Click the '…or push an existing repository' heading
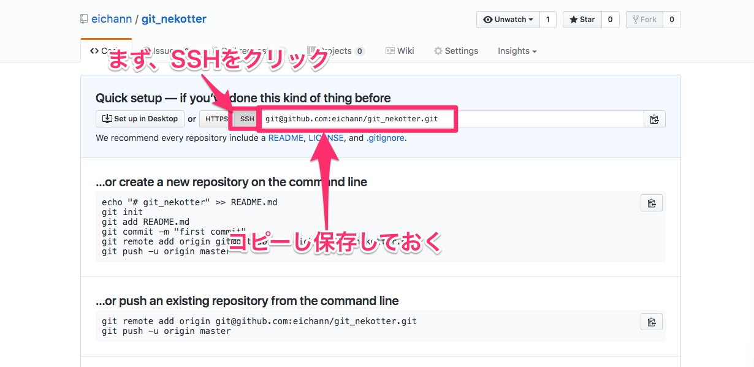The image size is (754, 367). (248, 301)
